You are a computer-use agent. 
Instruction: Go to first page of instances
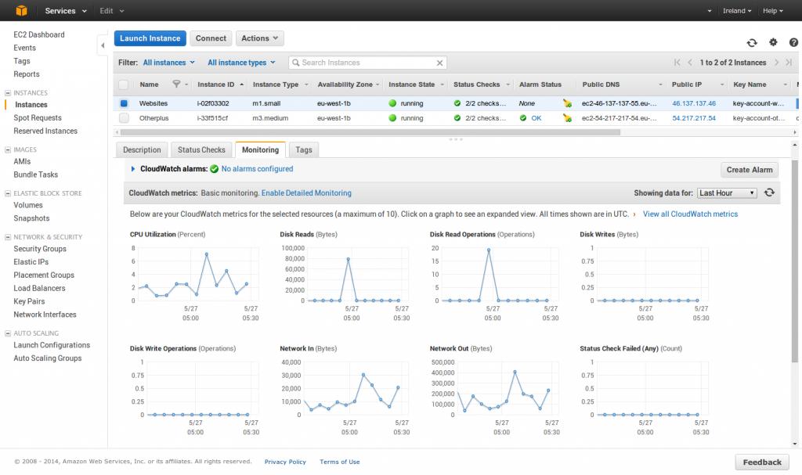point(677,63)
